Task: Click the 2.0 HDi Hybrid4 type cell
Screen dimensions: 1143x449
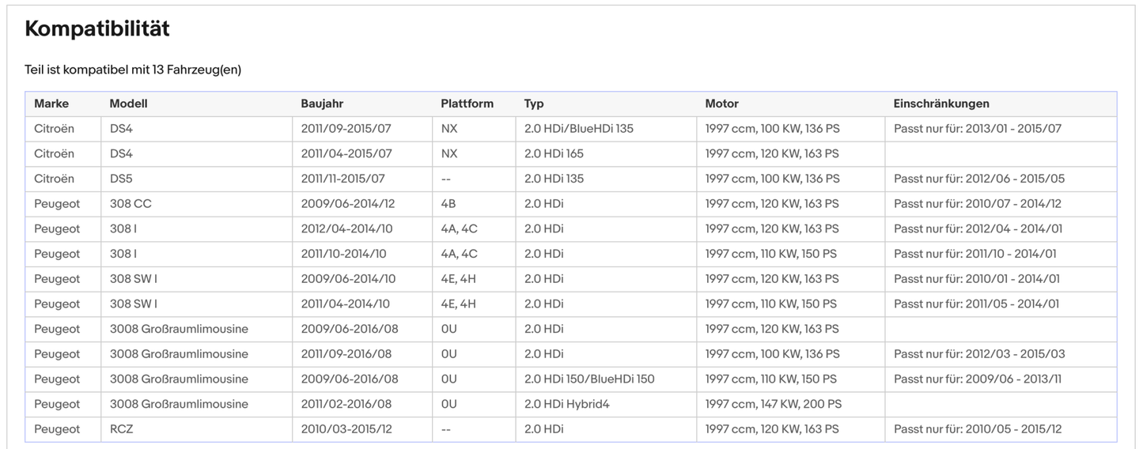Action: (x=566, y=404)
